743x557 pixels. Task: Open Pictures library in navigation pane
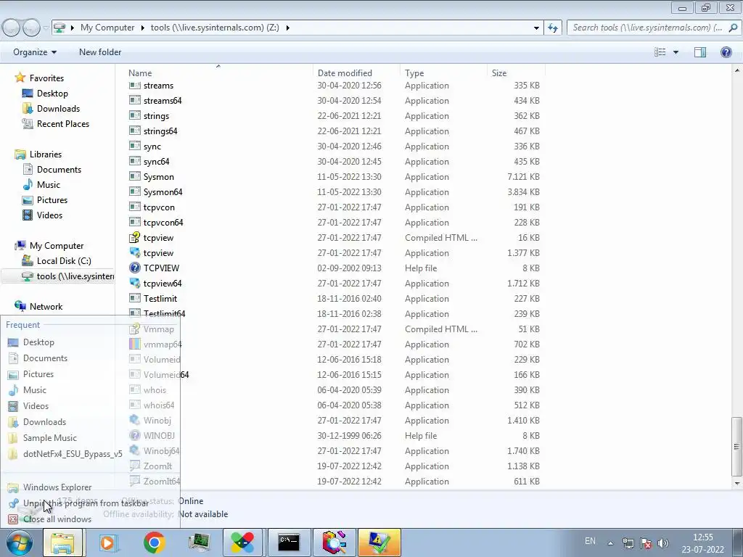coord(52,200)
